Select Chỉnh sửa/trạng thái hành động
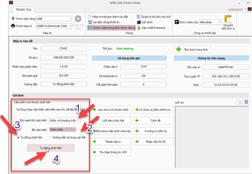Image resolution: width=252 pixels, height=174 pixels. click(111, 27)
